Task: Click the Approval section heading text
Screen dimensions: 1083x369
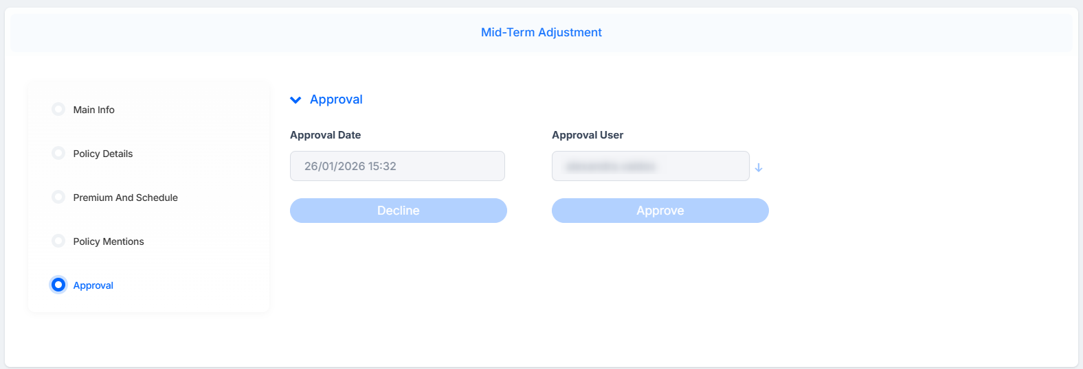Action: pos(336,99)
